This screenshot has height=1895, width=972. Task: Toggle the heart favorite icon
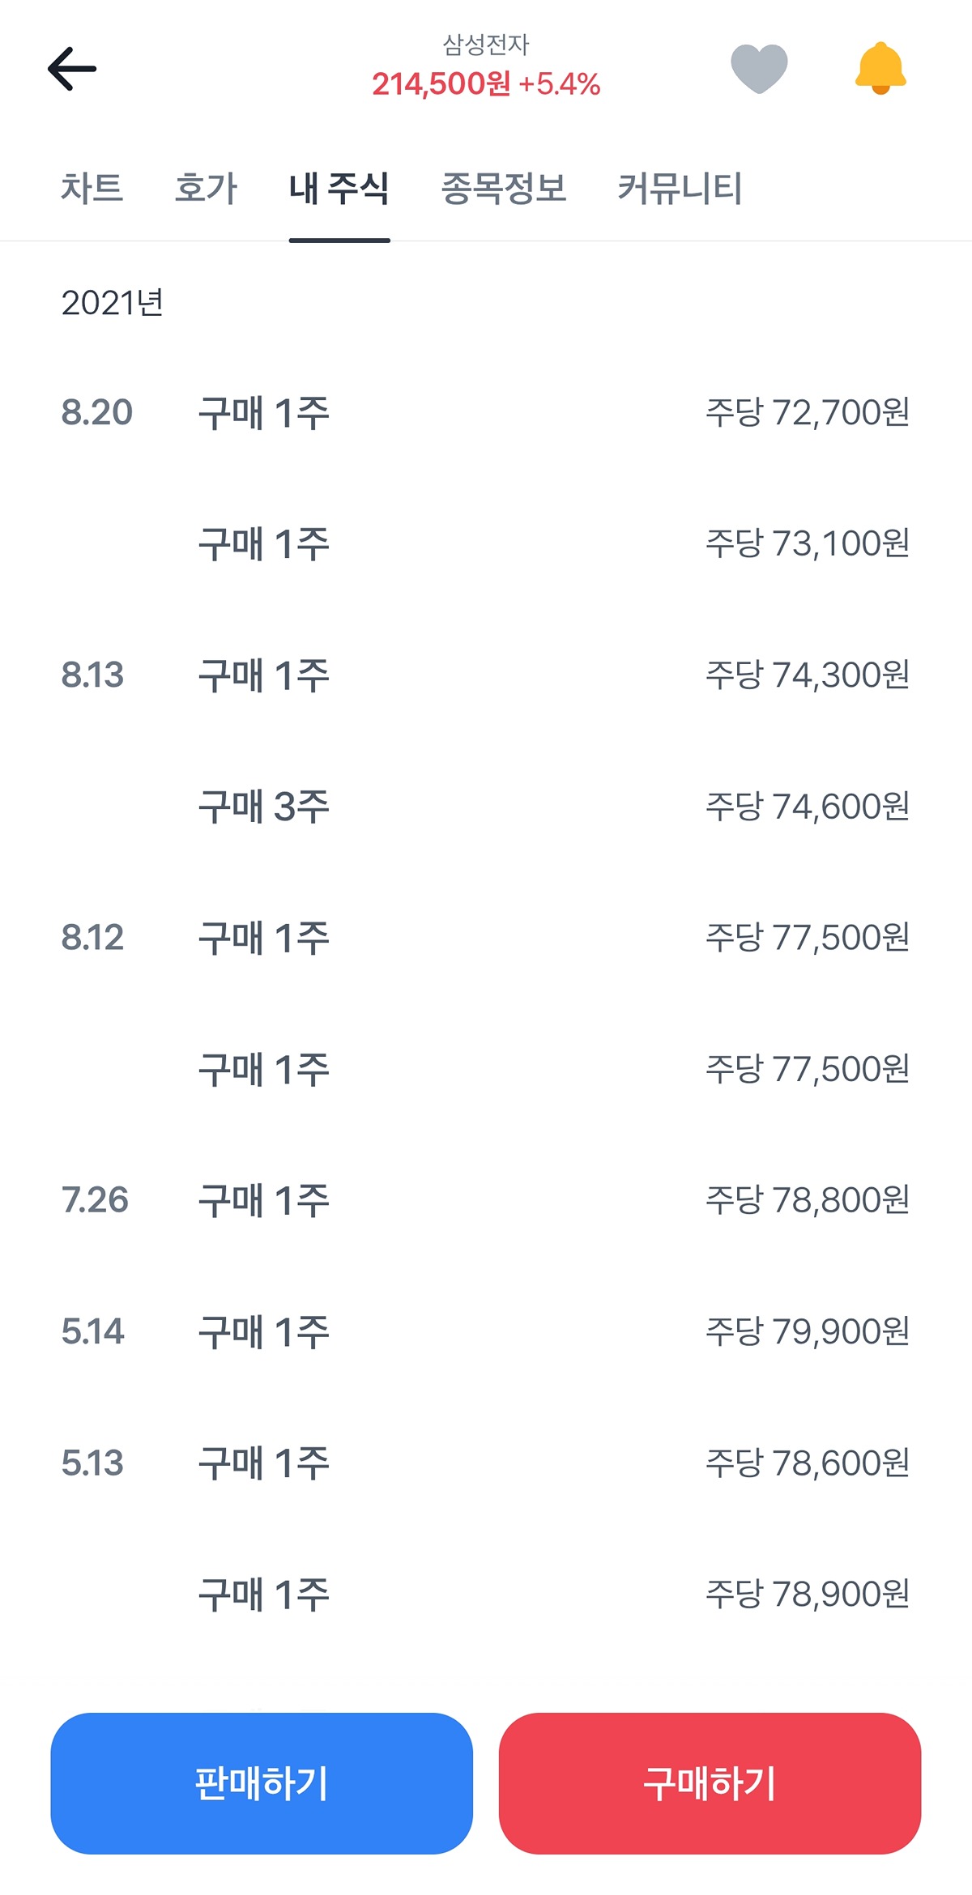(759, 69)
